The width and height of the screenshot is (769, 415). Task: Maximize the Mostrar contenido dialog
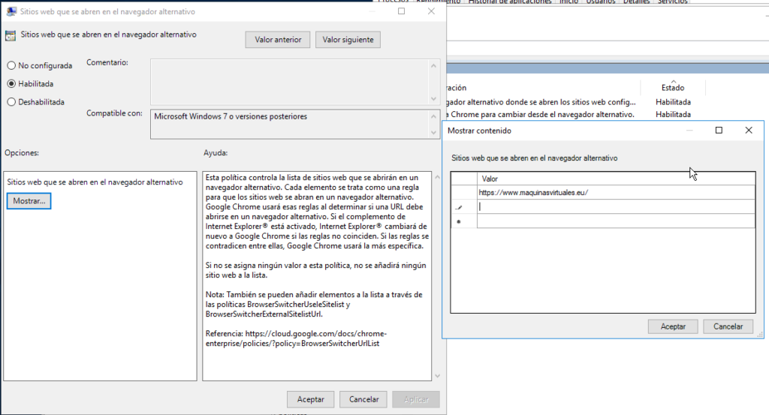coord(719,131)
